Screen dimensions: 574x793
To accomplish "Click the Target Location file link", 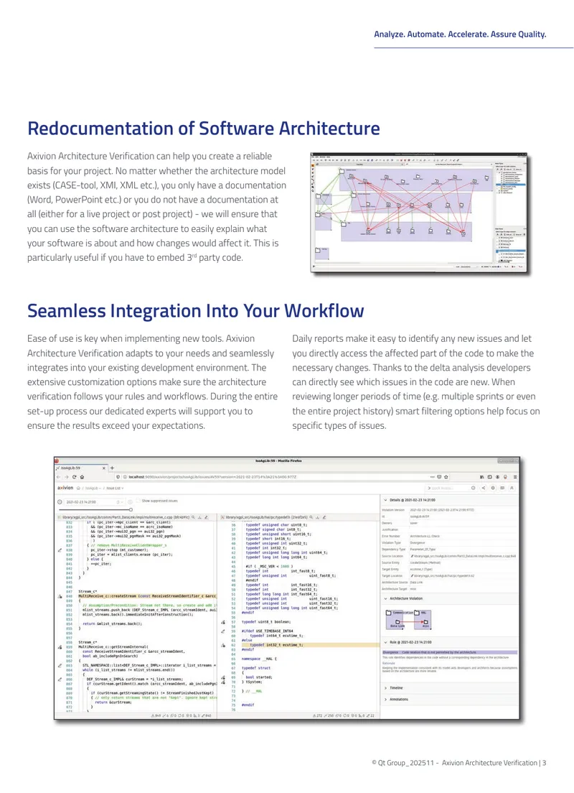I will click(445, 575).
